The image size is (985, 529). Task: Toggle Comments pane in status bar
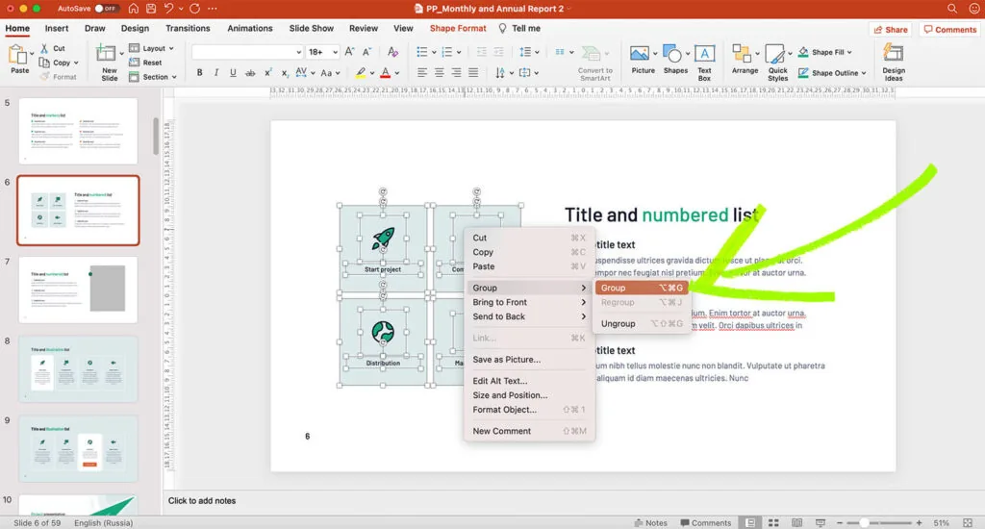coord(707,522)
